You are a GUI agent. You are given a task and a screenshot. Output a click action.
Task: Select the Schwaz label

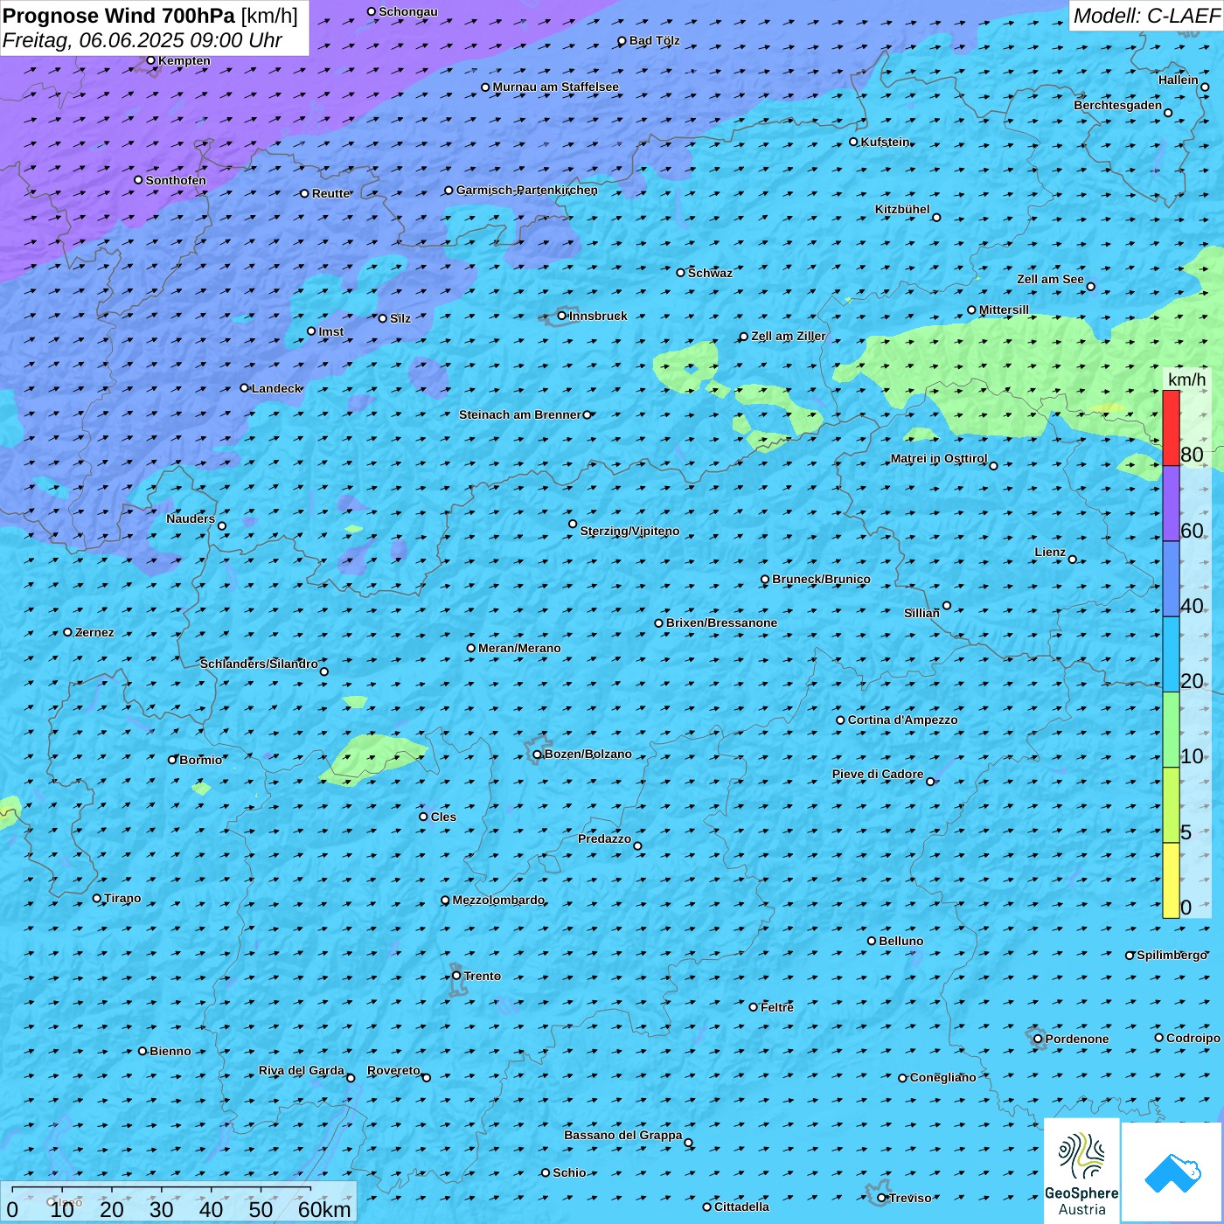[711, 273]
